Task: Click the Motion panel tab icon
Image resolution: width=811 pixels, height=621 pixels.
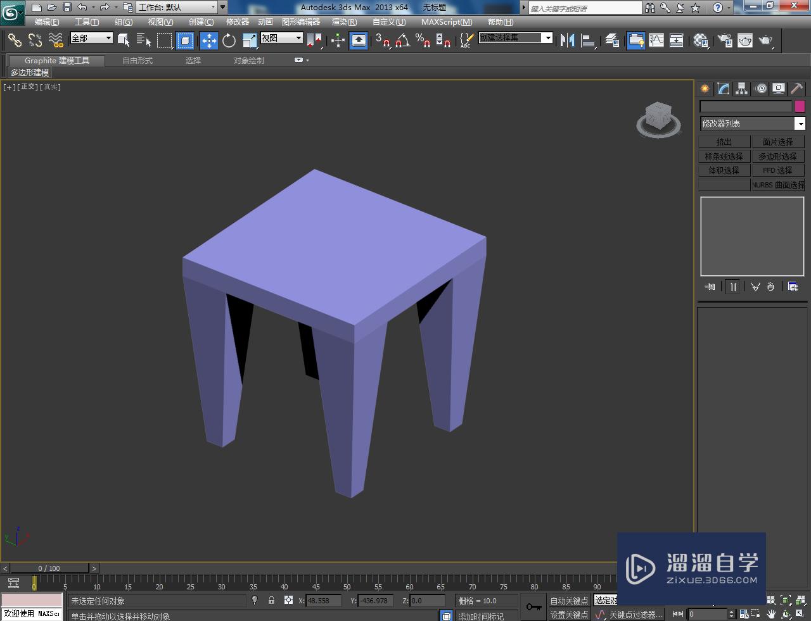Action: click(x=760, y=89)
